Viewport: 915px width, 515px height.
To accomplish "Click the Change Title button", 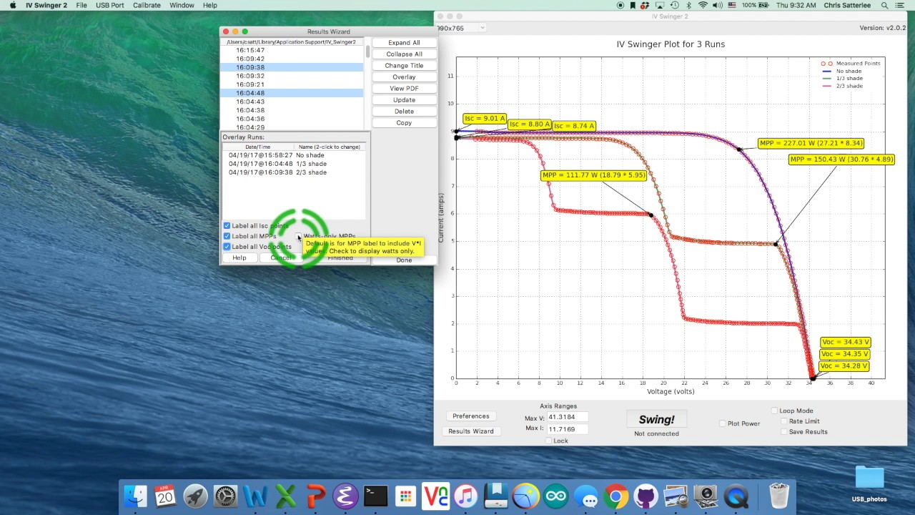I will (x=404, y=66).
